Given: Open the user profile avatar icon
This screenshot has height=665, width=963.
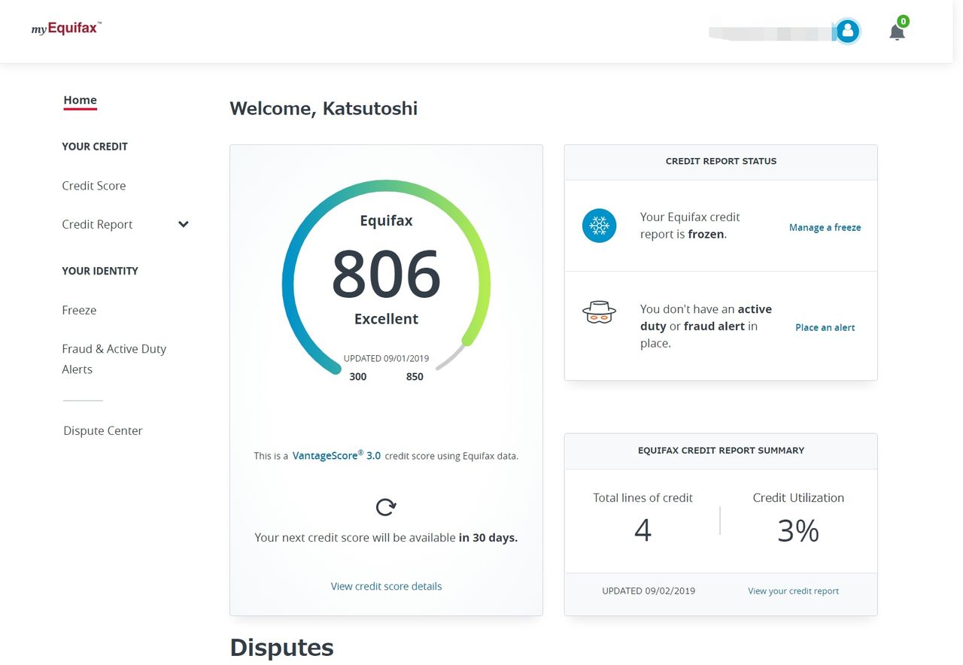Looking at the screenshot, I should [848, 31].
